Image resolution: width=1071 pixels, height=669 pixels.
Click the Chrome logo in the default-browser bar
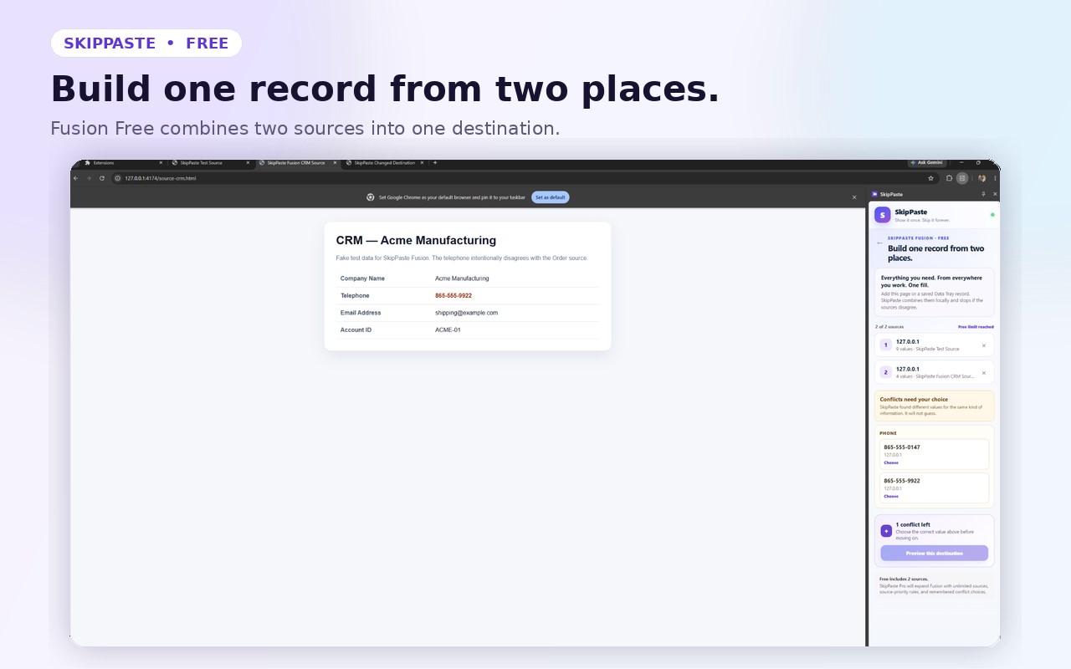371,197
